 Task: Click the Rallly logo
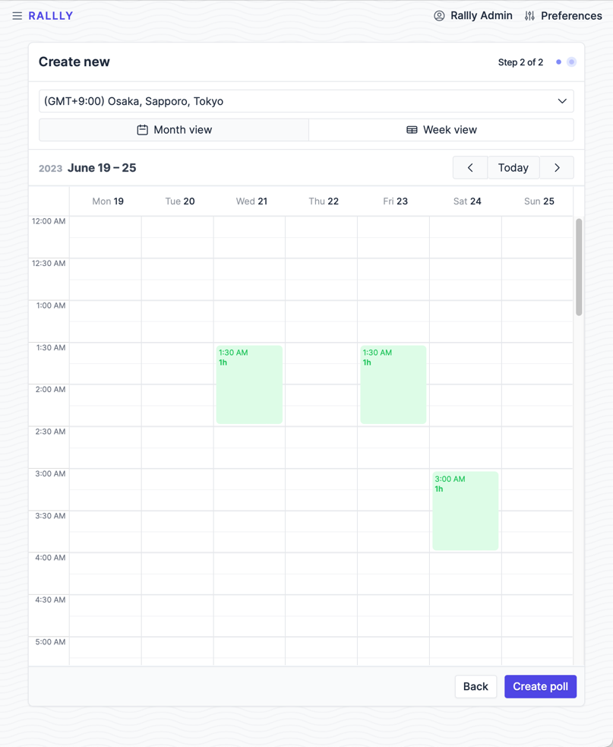click(50, 16)
